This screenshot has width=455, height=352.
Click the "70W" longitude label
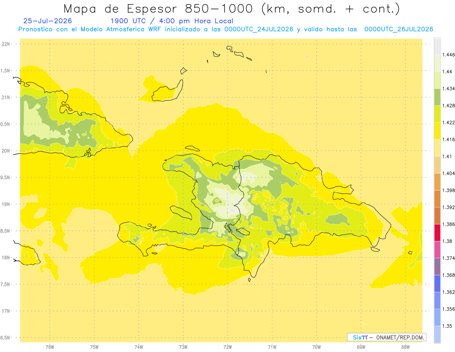[317, 347]
